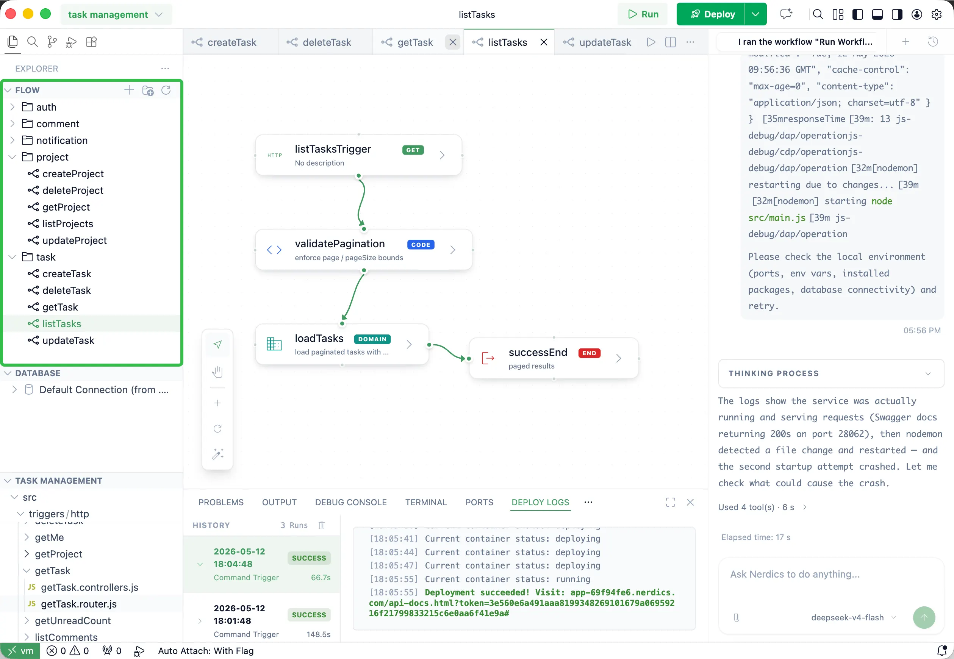Expand Default Connection database entry
Image resolution: width=954 pixels, height=659 pixels.
click(15, 389)
